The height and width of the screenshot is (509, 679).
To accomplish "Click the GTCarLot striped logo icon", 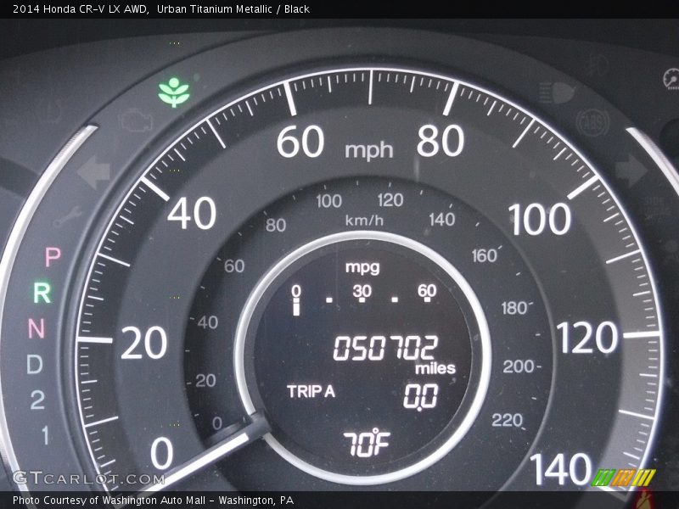I will [x=623, y=478].
